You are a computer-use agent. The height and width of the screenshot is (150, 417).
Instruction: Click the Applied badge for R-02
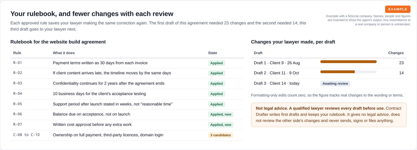point(217,73)
